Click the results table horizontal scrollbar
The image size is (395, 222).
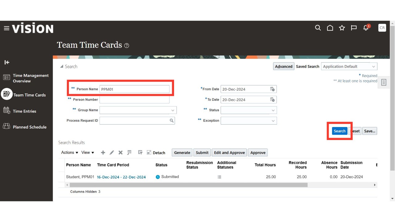(189, 185)
